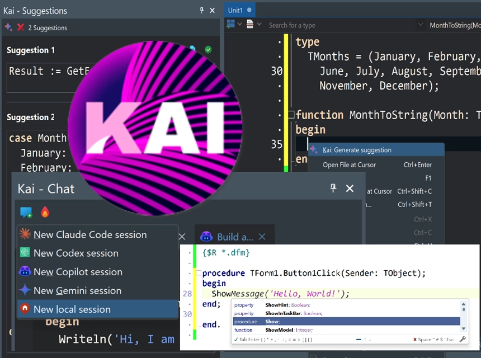The image size is (481, 358).
Task: Click the red X to discard suggestions
Action: (21, 27)
